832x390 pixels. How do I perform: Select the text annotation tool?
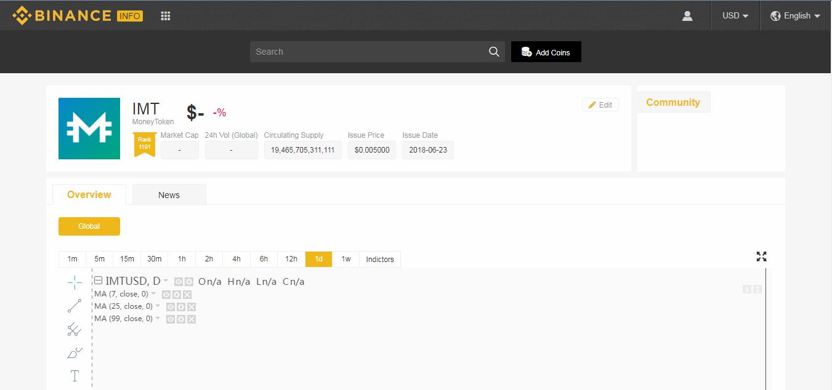point(74,375)
